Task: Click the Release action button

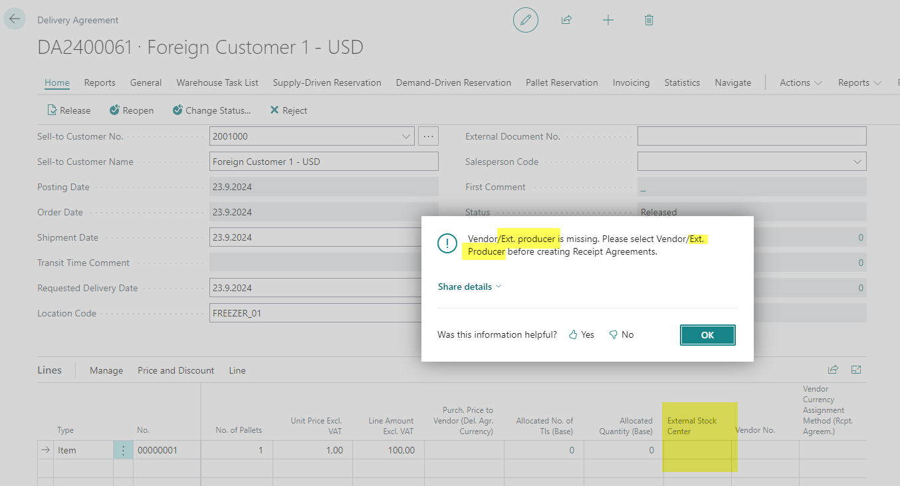Action: [x=68, y=110]
